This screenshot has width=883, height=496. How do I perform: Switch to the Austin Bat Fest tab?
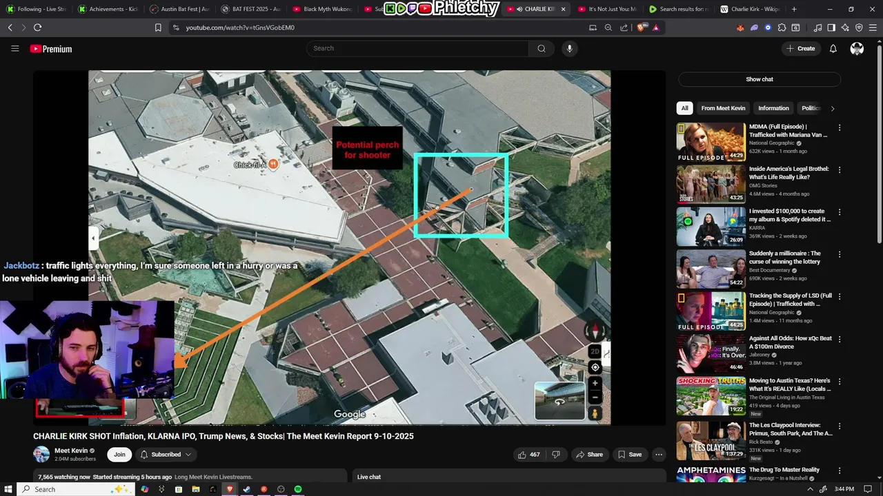(x=179, y=9)
